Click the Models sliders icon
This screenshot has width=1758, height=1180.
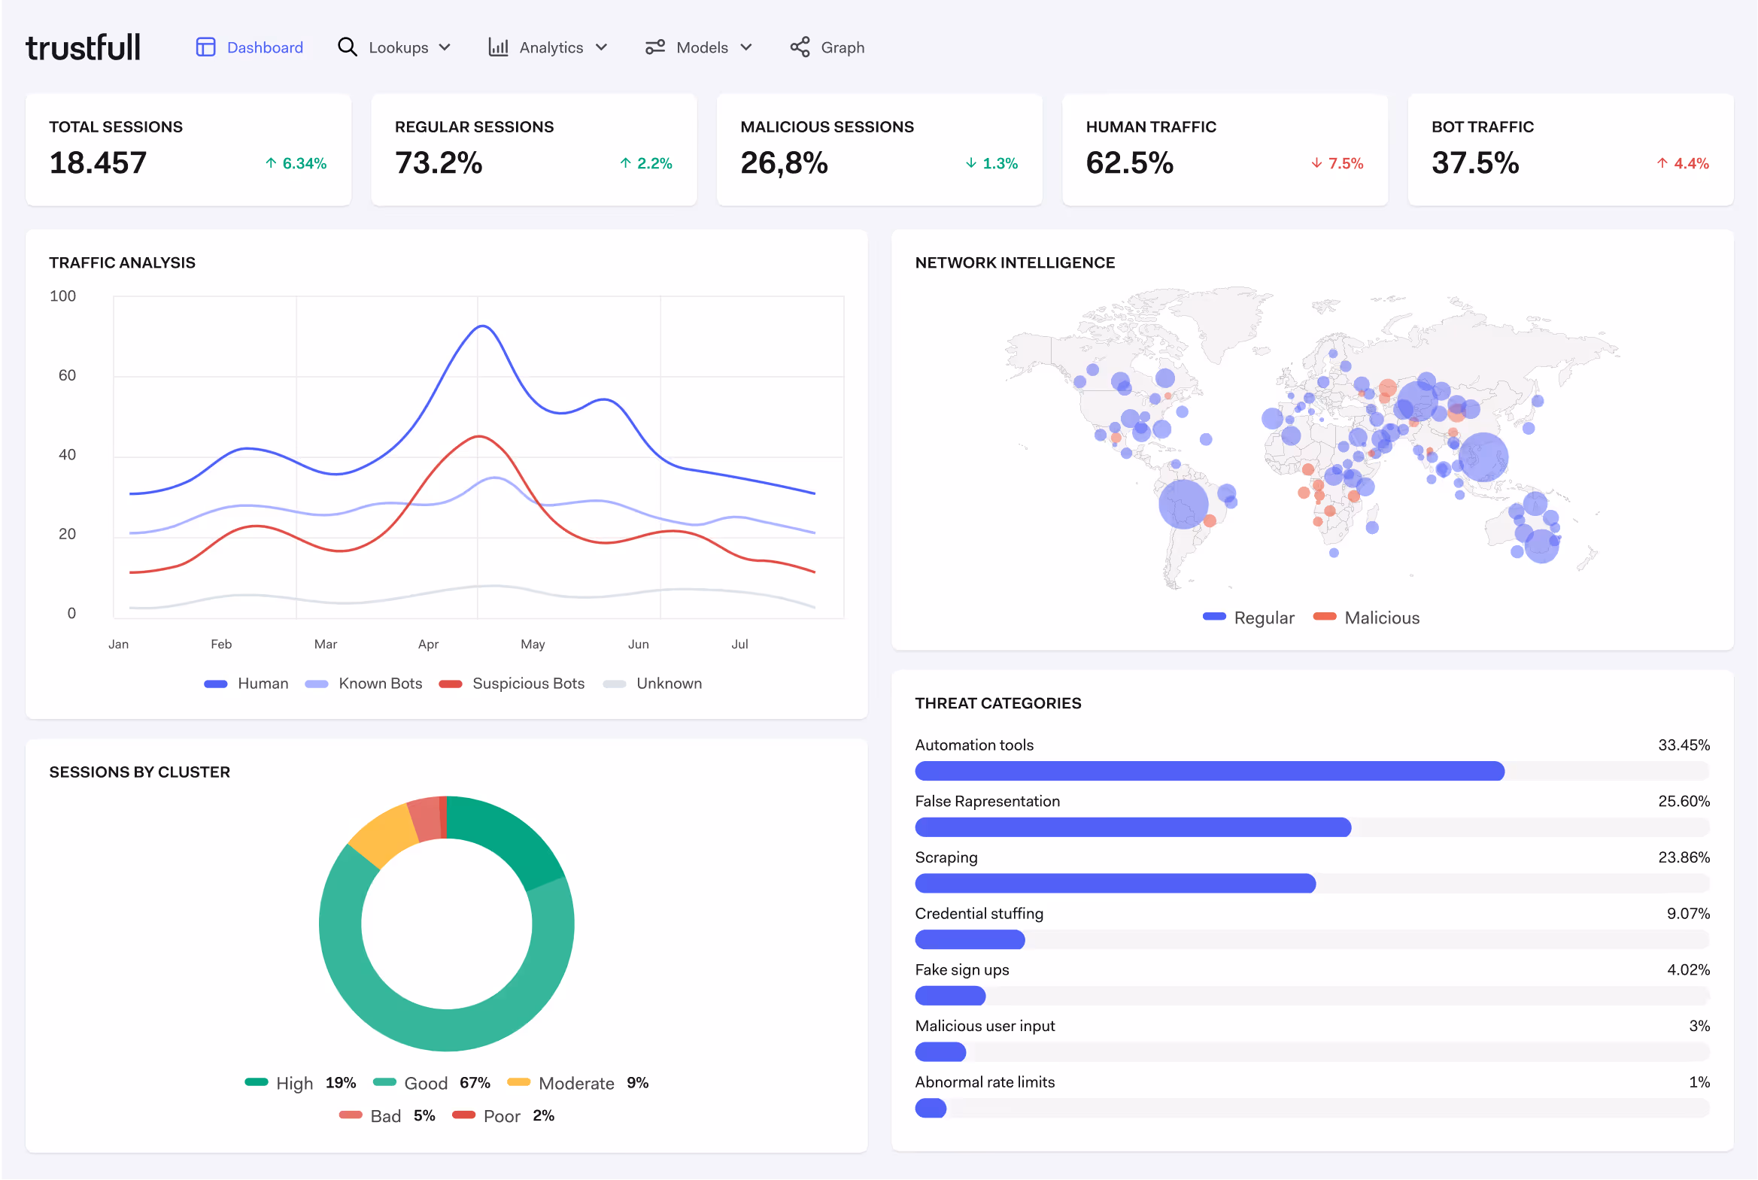tap(654, 47)
